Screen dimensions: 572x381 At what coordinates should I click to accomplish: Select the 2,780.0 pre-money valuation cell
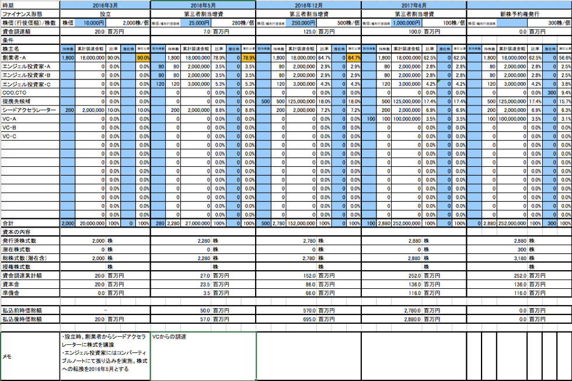point(392,310)
